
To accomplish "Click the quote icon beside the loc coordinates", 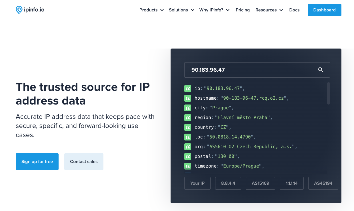I will pos(188,137).
